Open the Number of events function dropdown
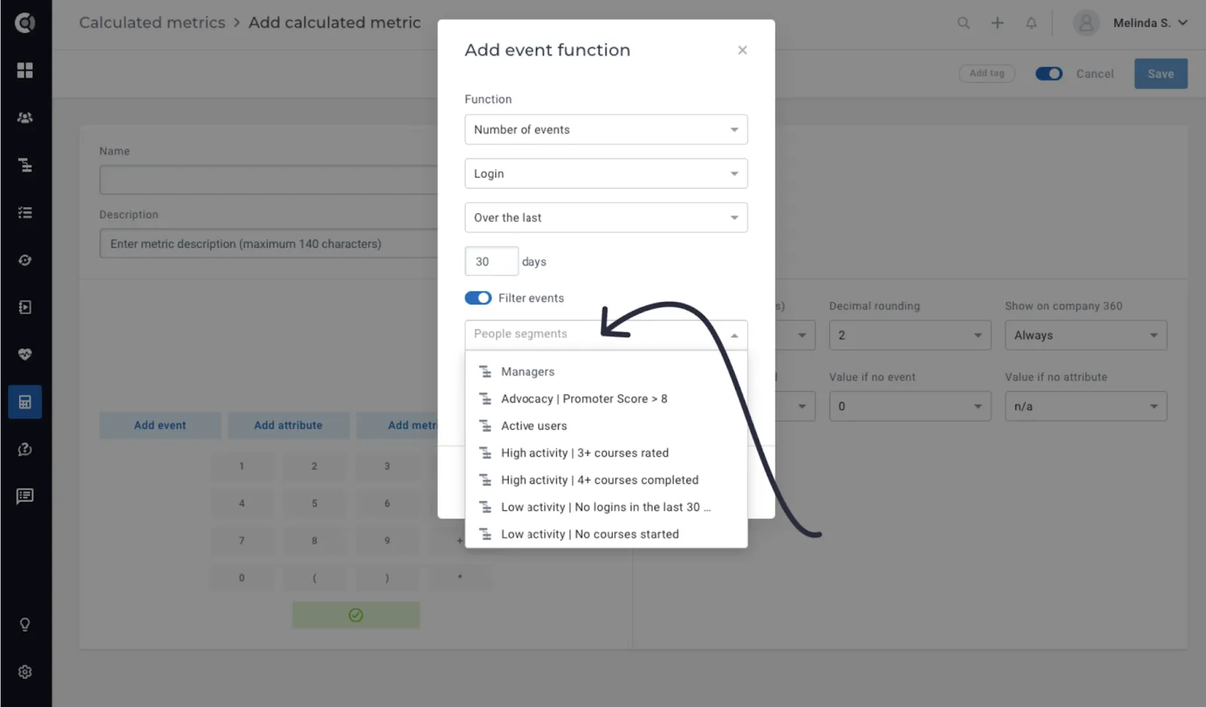This screenshot has width=1206, height=707. click(x=606, y=130)
